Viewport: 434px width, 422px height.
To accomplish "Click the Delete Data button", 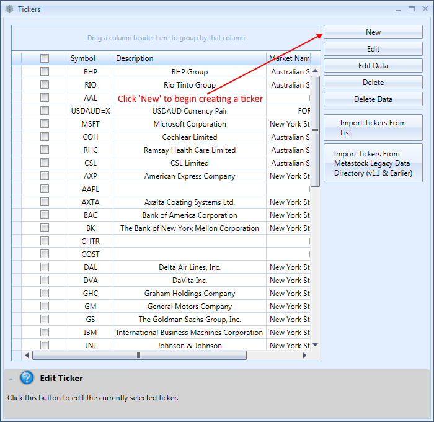I will (x=373, y=99).
